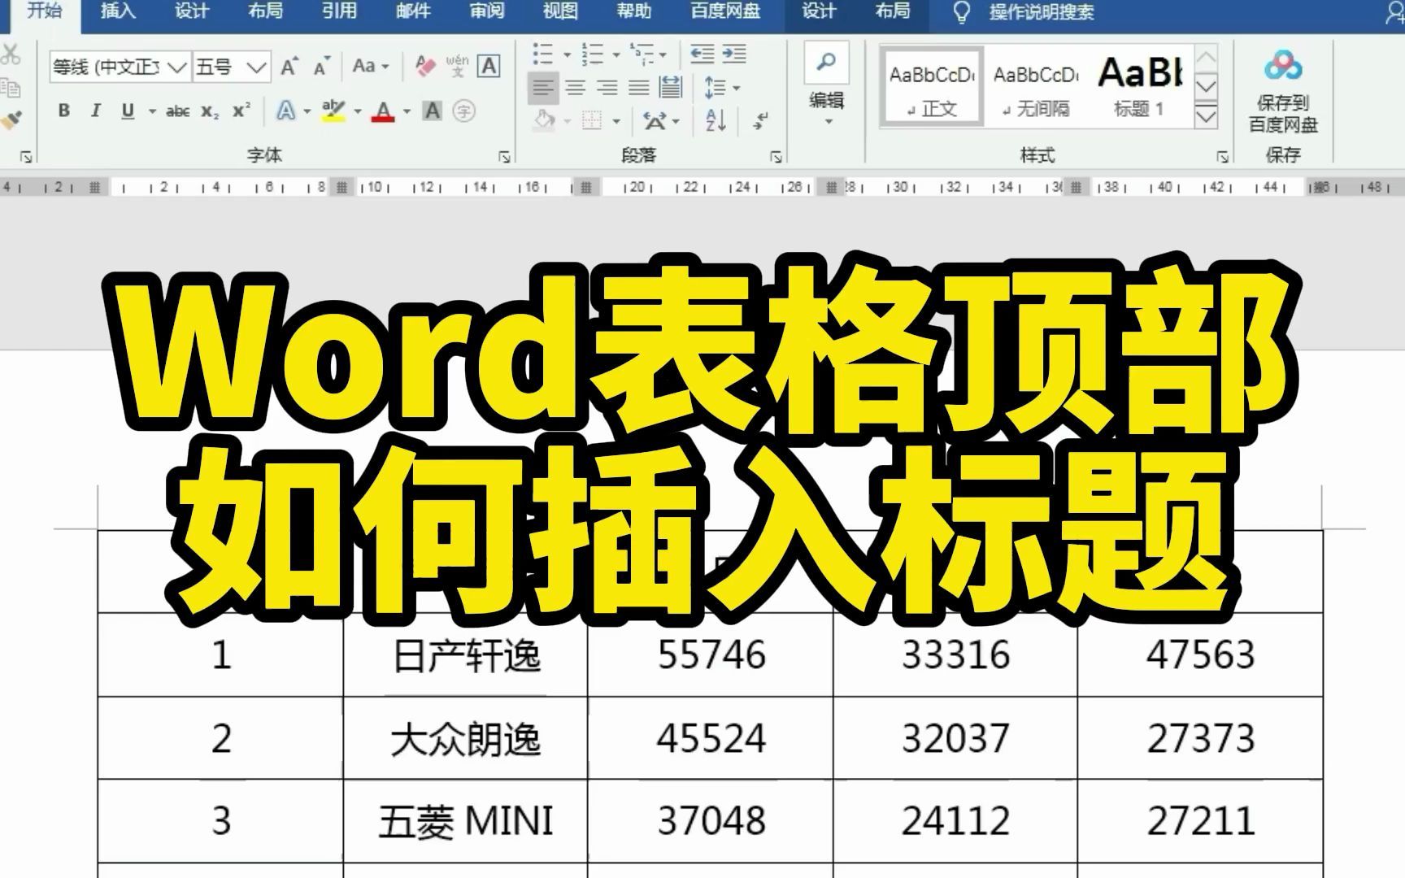Apply a character border (boxed A icon)
The width and height of the screenshot is (1405, 878).
click(x=489, y=66)
